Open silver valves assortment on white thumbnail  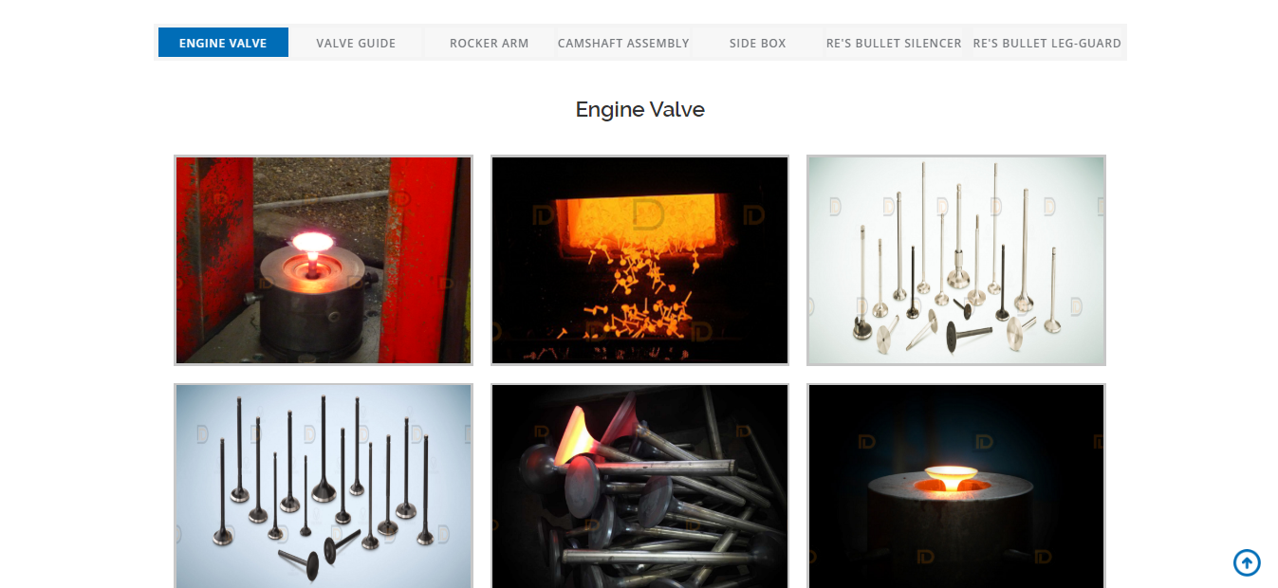(956, 260)
